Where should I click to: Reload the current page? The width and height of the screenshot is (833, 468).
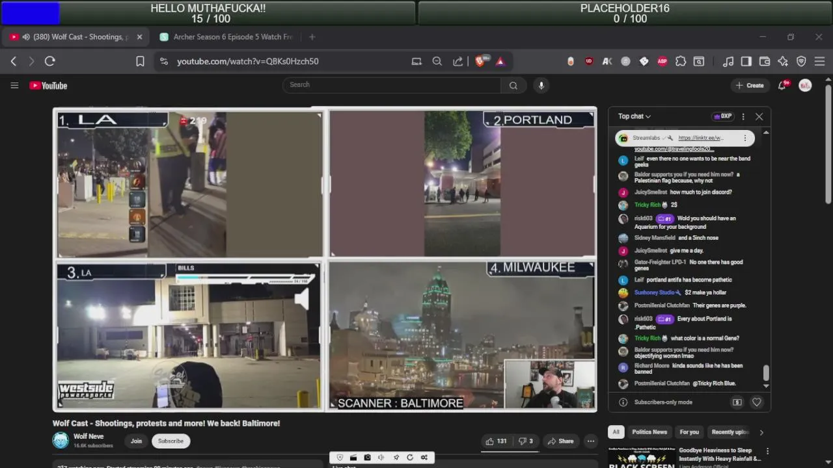[x=49, y=61]
